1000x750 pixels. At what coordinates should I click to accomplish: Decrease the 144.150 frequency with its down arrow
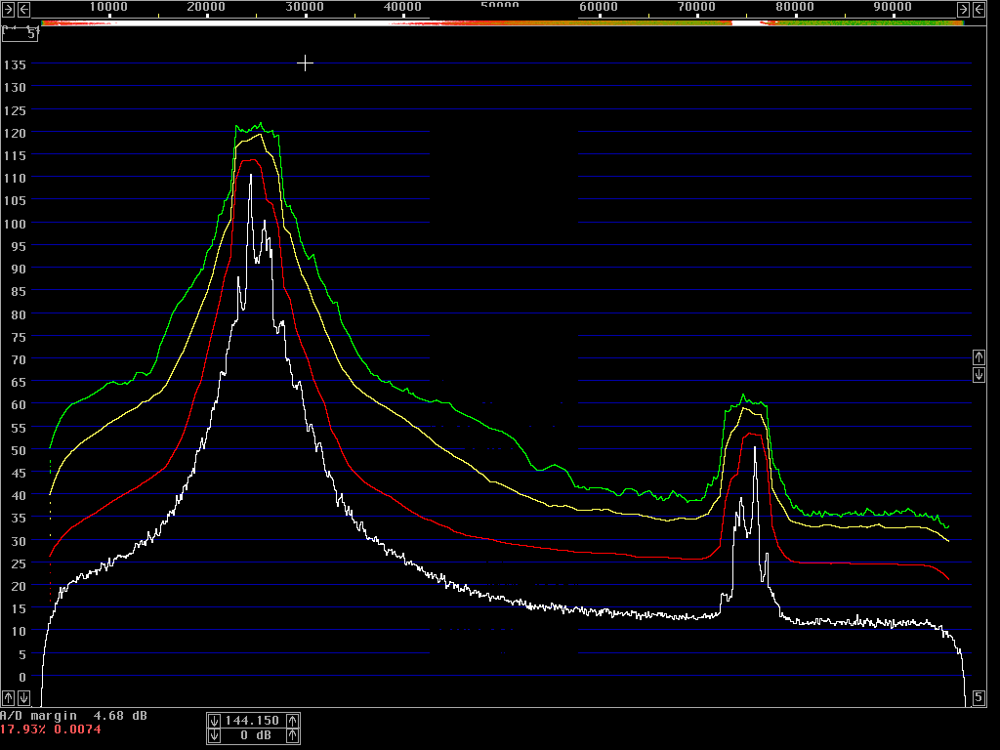click(x=214, y=721)
